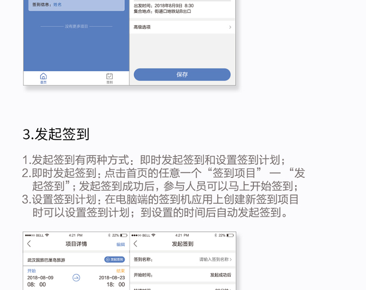Click the 签到名称 label

point(143,259)
